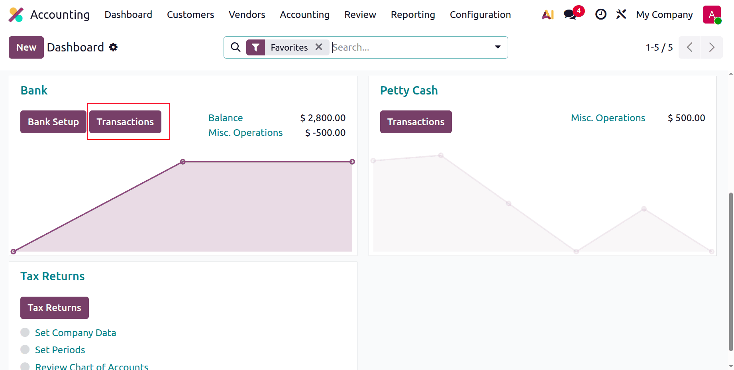The height and width of the screenshot is (370, 734).
Task: Open the Accounting app logo icon
Action: click(16, 15)
